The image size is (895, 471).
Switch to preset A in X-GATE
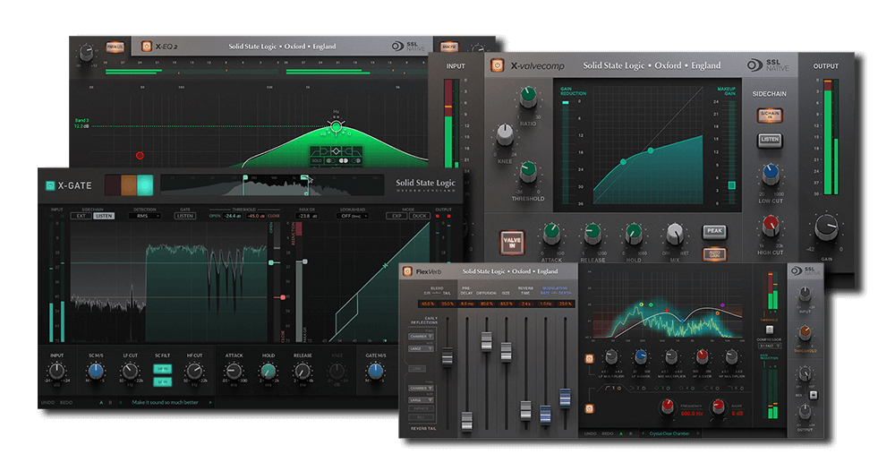tap(102, 402)
